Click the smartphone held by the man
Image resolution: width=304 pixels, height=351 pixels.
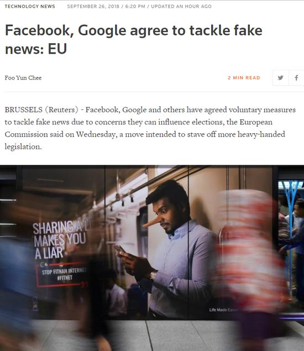click(x=120, y=250)
